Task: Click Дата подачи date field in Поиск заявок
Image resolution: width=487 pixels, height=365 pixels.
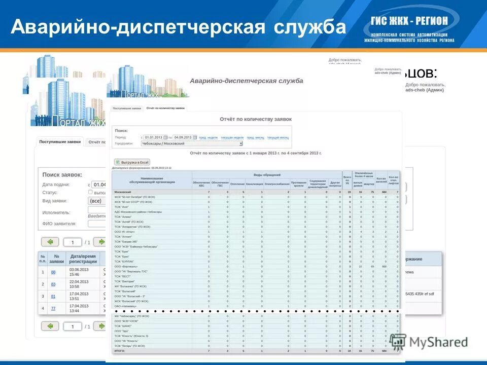Action: pos(99,185)
